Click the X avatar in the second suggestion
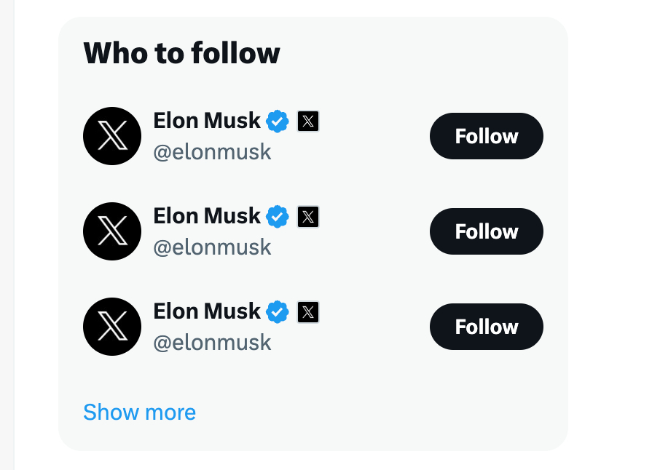 tap(112, 231)
